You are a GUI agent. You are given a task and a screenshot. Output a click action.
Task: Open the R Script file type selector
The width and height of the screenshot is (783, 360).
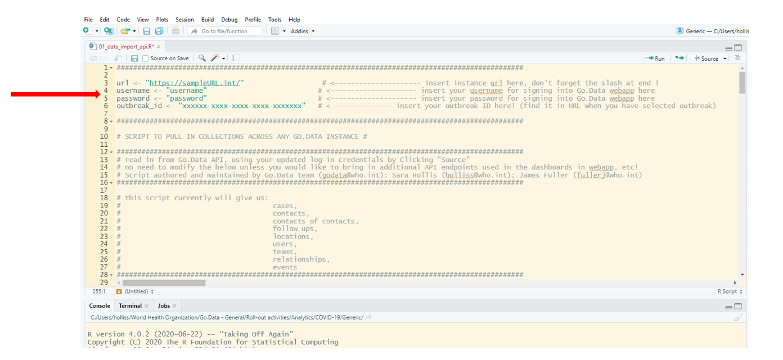[730, 291]
